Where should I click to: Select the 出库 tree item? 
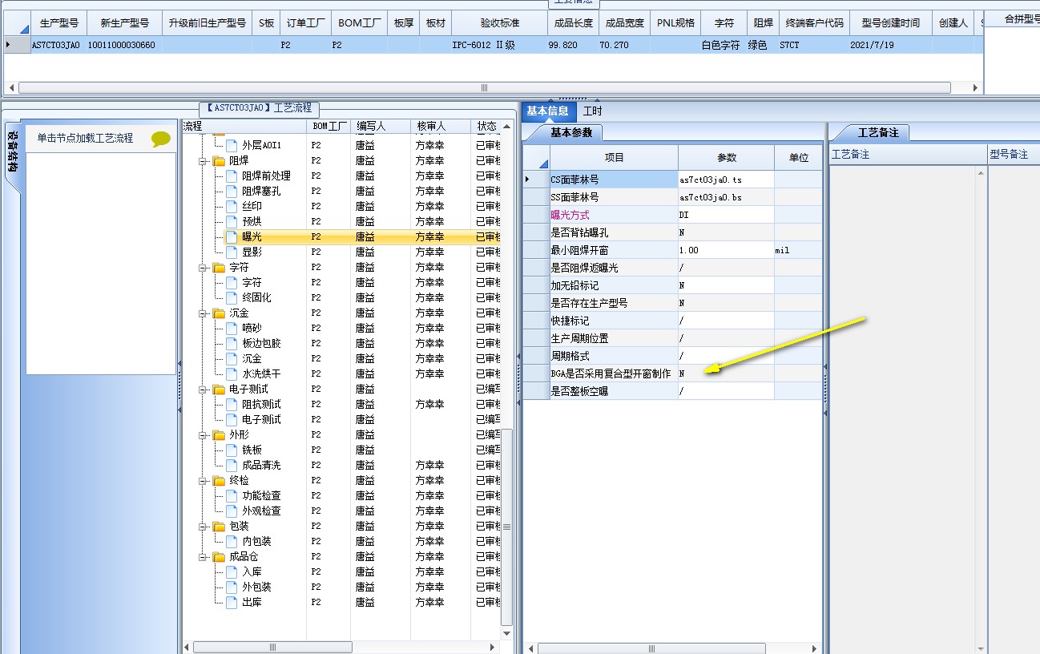(252, 603)
